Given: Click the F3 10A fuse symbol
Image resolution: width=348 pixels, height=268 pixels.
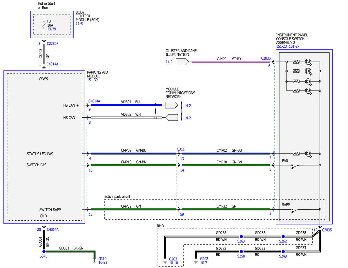Looking at the screenshot, I should tap(44, 25).
